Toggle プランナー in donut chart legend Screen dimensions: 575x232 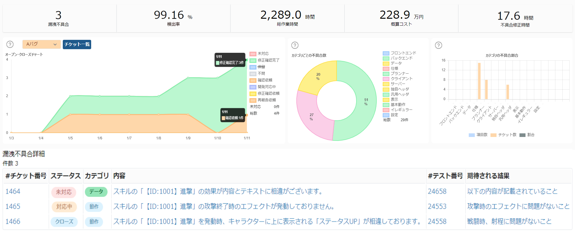tap(396, 74)
